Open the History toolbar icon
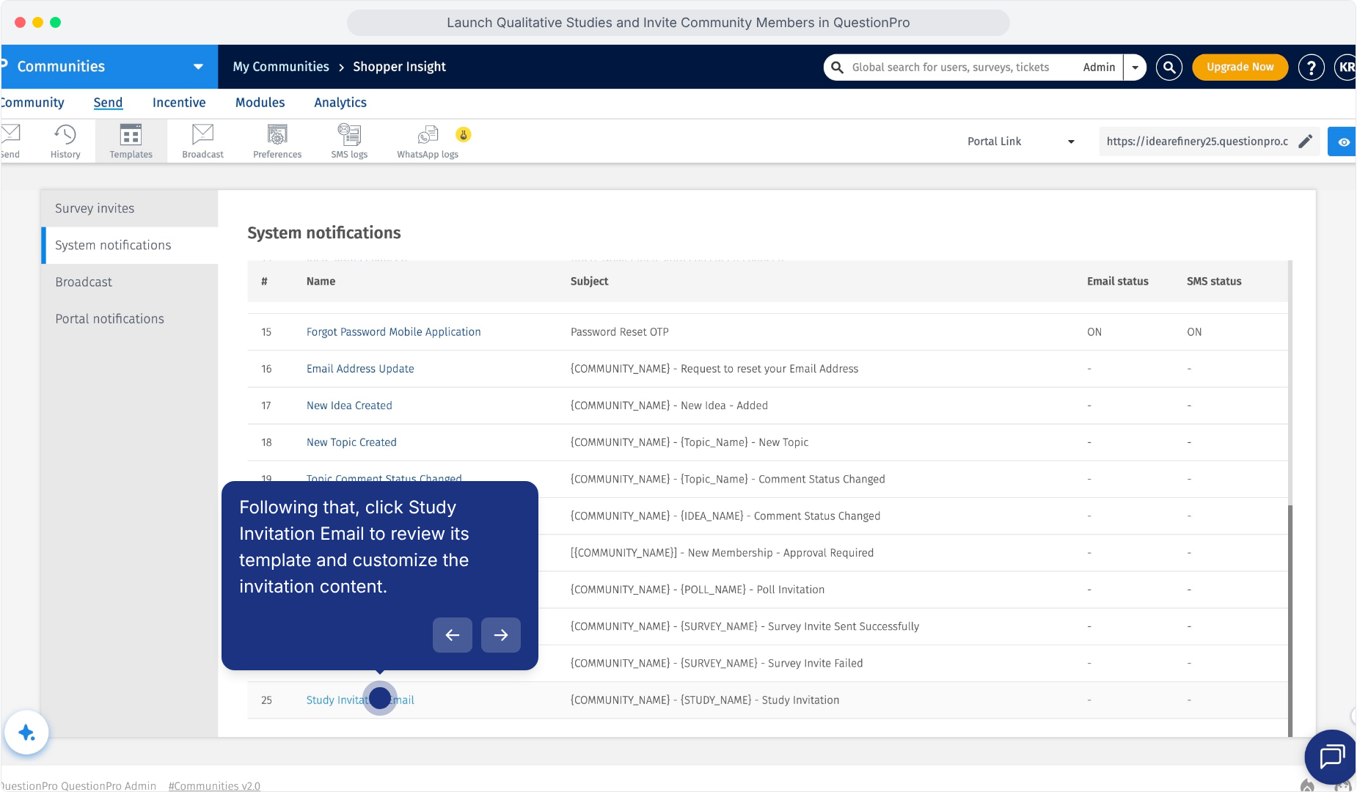 pos(65,141)
